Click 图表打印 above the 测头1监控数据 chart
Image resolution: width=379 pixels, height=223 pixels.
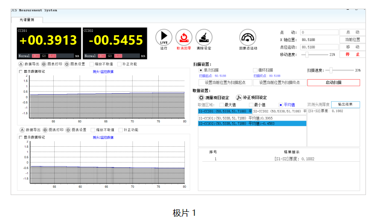pyautogui.click(x=52, y=64)
